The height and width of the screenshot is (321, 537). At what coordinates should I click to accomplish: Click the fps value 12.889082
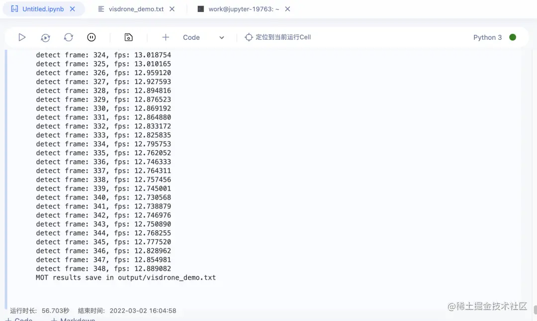click(x=153, y=269)
